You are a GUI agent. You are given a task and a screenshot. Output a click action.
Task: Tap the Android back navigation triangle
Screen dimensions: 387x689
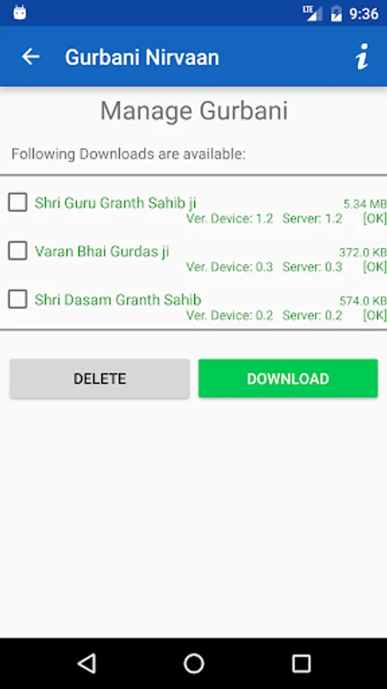(x=87, y=663)
